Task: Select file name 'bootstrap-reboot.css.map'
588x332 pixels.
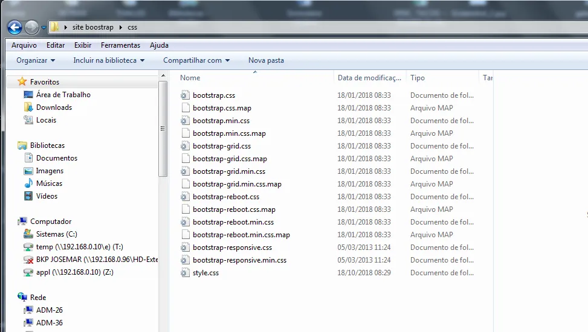Action: pos(234,209)
